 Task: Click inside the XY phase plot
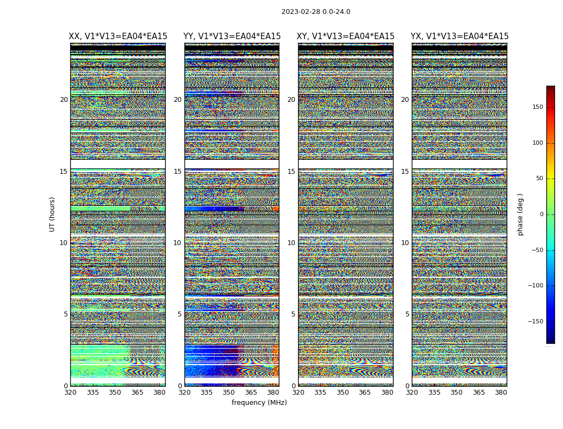[345, 214]
